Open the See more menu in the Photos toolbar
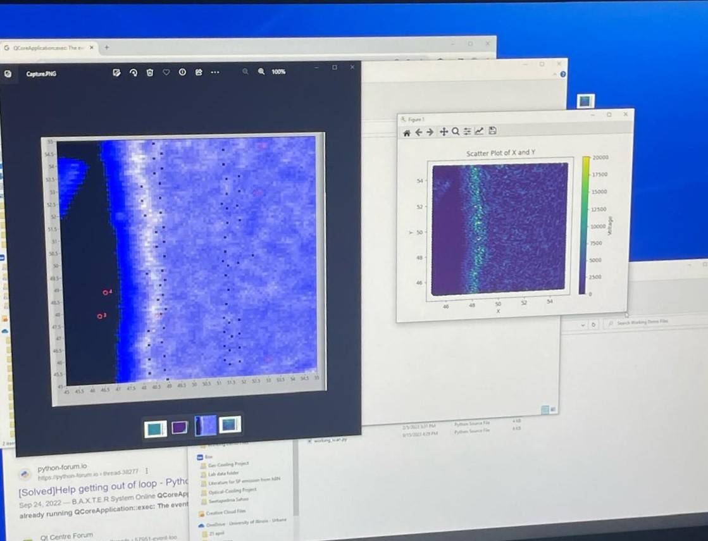The height and width of the screenshot is (541, 708). tap(214, 72)
